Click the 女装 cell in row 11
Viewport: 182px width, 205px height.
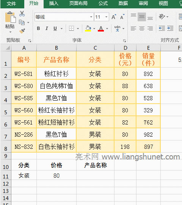[x=24, y=175]
